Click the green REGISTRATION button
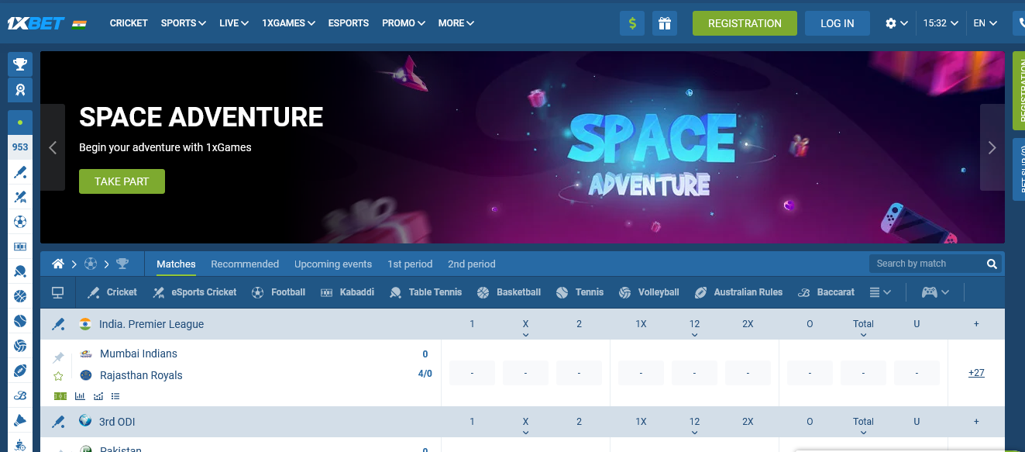The image size is (1025, 452). point(745,23)
